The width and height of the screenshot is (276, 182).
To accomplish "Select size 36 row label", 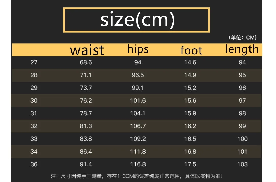I will (34, 164).
